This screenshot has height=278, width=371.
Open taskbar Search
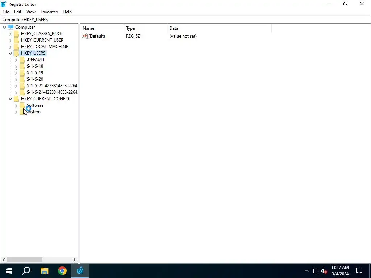[x=26, y=271]
